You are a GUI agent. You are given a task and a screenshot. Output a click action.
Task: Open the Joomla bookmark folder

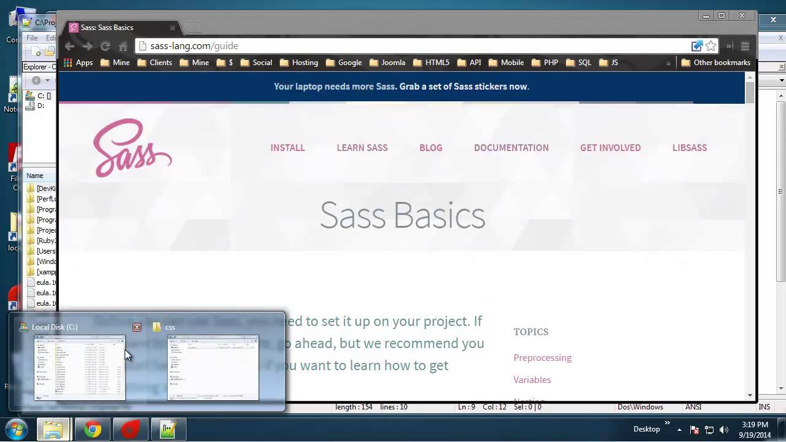387,63
